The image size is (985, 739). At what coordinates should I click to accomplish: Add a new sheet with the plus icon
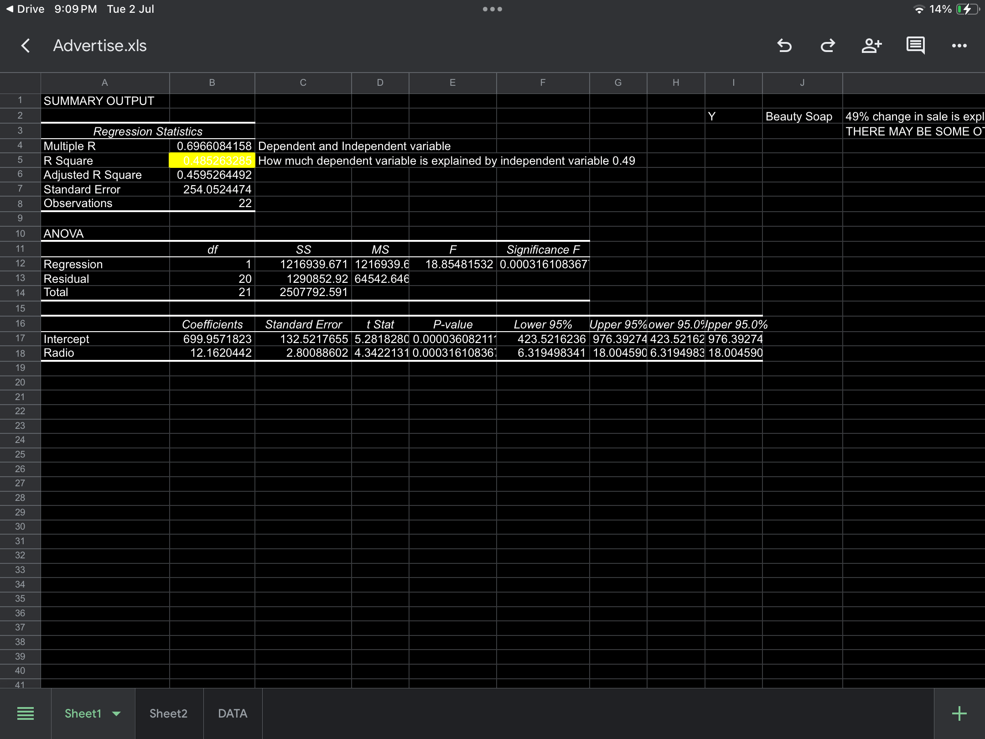click(x=959, y=713)
